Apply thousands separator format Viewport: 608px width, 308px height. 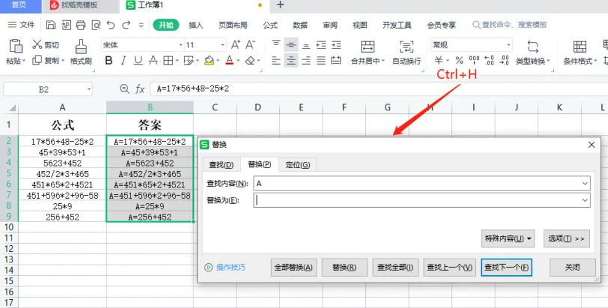click(474, 61)
